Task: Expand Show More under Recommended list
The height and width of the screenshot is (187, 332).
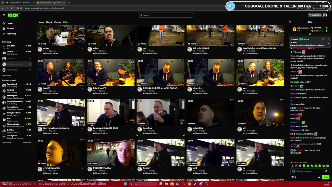Action: tap(6, 142)
